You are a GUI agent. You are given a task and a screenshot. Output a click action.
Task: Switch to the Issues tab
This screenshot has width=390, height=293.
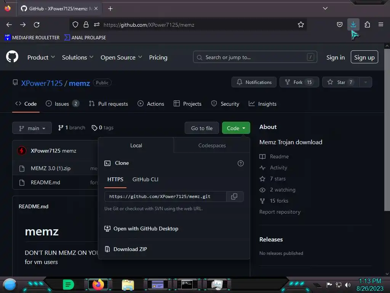pyautogui.click(x=62, y=104)
